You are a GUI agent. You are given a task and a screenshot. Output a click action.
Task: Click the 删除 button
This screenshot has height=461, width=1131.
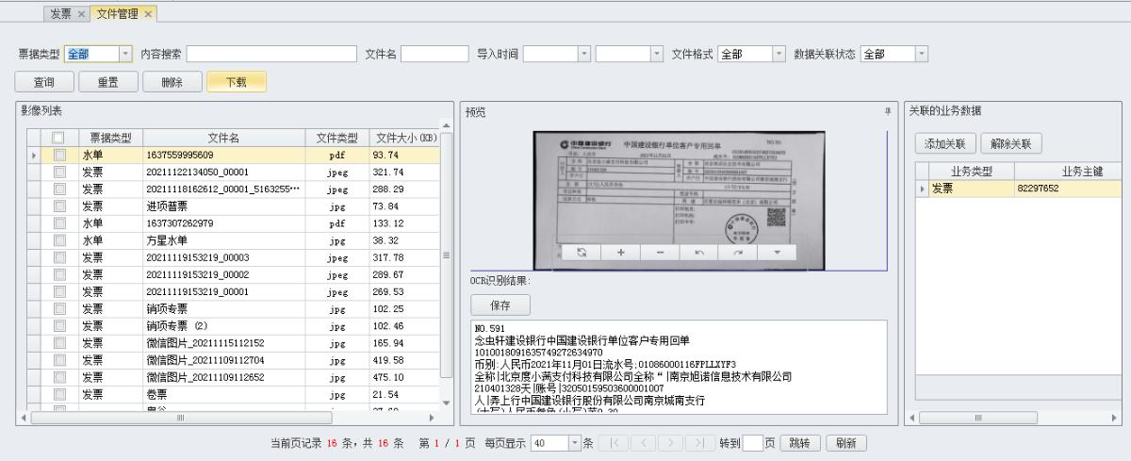tap(172, 83)
